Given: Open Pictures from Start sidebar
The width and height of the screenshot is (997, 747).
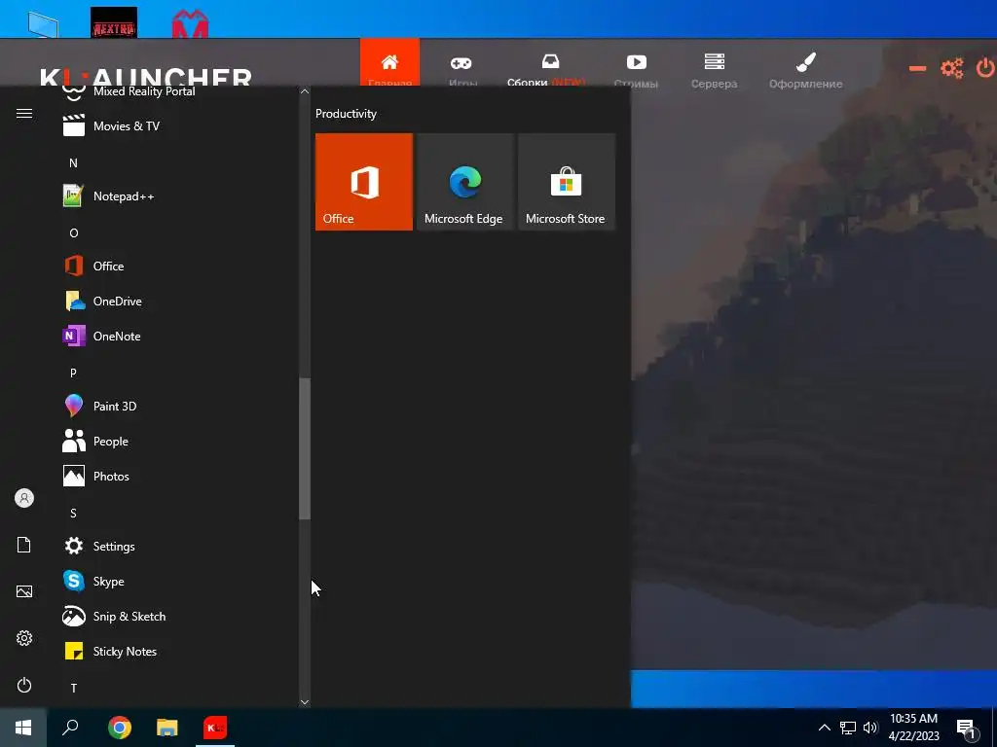Looking at the screenshot, I should pos(24,591).
